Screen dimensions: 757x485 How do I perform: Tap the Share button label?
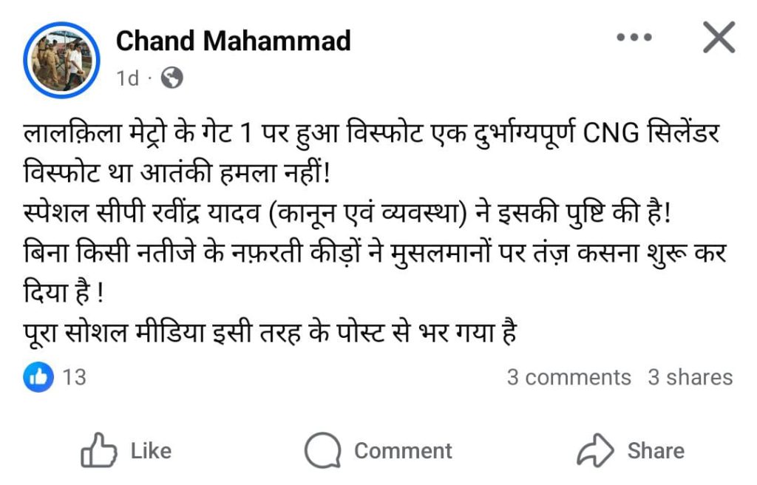pyautogui.click(x=656, y=451)
